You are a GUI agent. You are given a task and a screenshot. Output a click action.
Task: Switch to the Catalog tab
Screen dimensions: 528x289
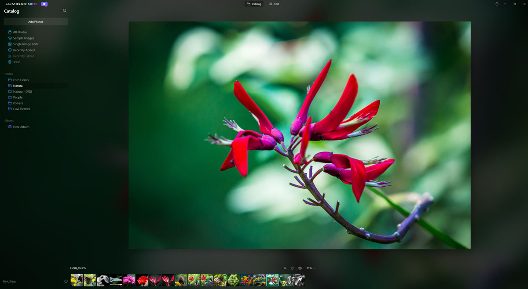pyautogui.click(x=254, y=4)
